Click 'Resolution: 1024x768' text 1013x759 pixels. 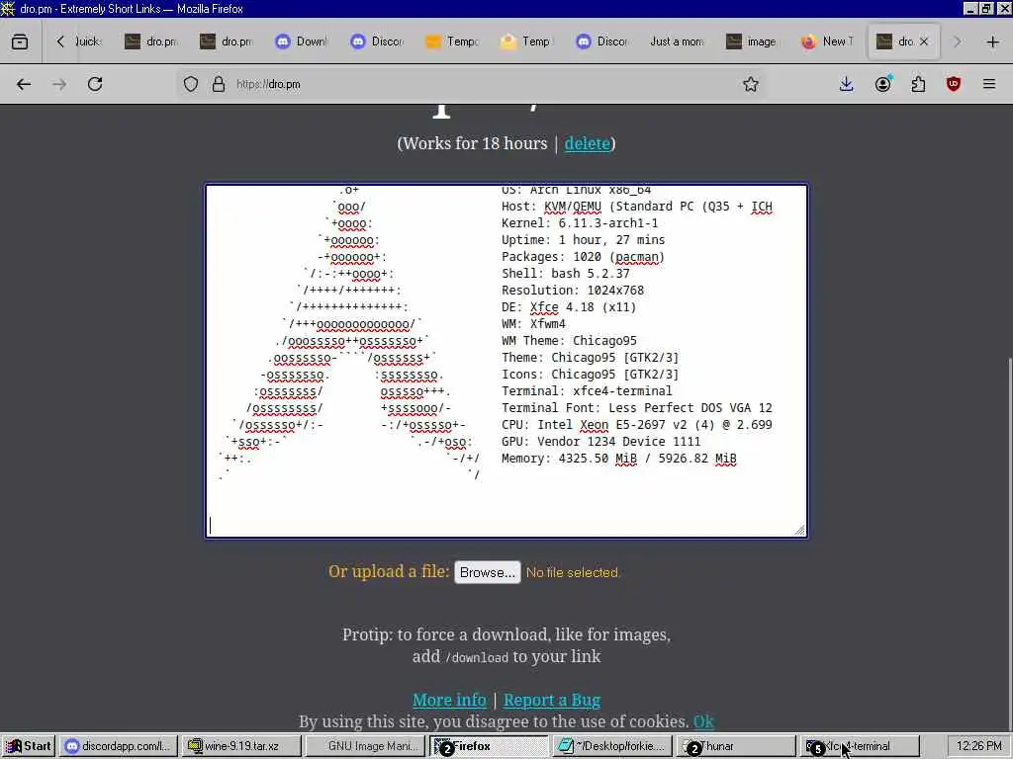573,291
